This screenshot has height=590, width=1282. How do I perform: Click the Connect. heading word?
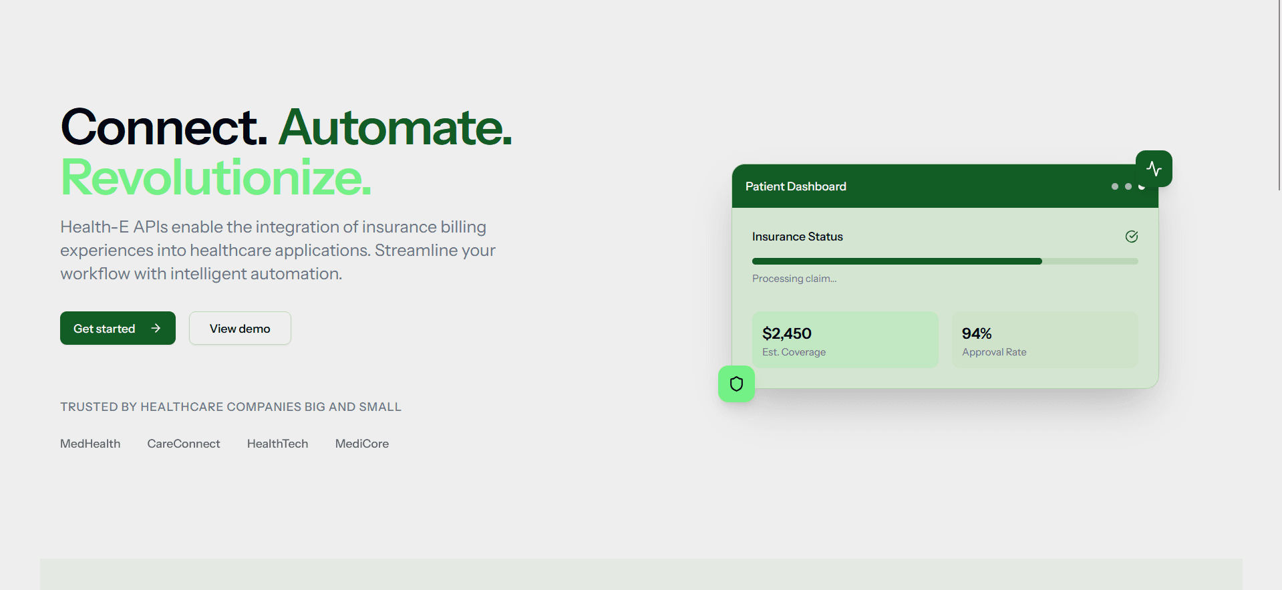click(164, 127)
